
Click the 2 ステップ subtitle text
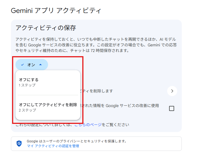28,110
